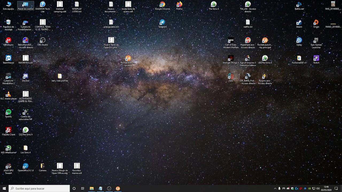The height and width of the screenshot is (192, 342).
Task: Open bat y ruta profiles folder
Action: point(60,78)
